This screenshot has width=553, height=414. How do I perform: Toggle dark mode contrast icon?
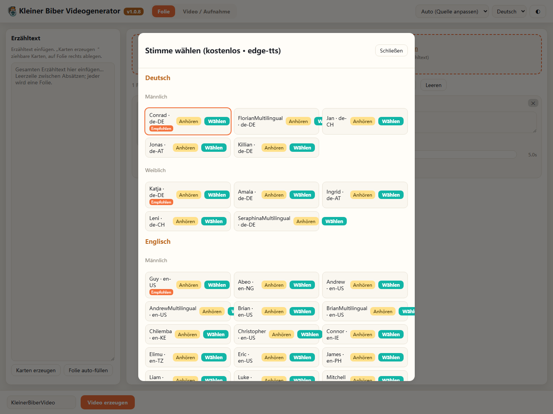(x=538, y=11)
